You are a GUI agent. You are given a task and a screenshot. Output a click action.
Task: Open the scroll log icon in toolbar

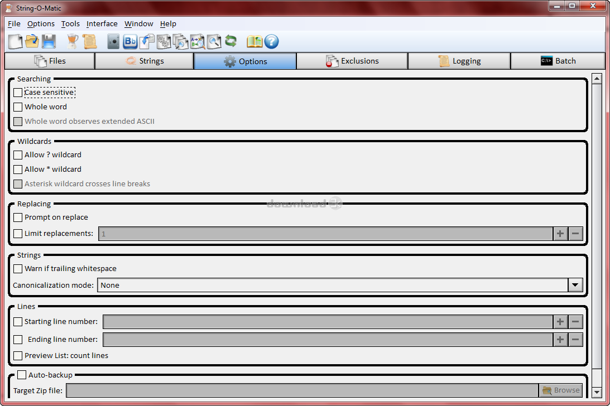pos(89,41)
